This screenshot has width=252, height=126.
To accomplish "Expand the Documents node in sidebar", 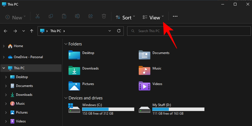I will coord(6,86).
